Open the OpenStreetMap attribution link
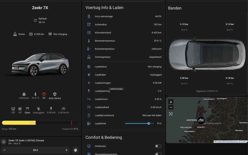The image size is (248, 155). pos(232,142)
